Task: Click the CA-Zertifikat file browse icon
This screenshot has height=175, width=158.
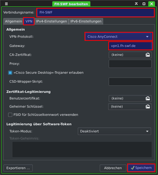Action: pos(148,55)
